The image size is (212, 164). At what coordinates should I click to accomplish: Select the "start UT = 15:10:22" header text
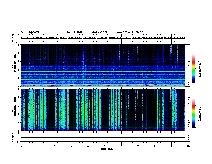point(130,32)
